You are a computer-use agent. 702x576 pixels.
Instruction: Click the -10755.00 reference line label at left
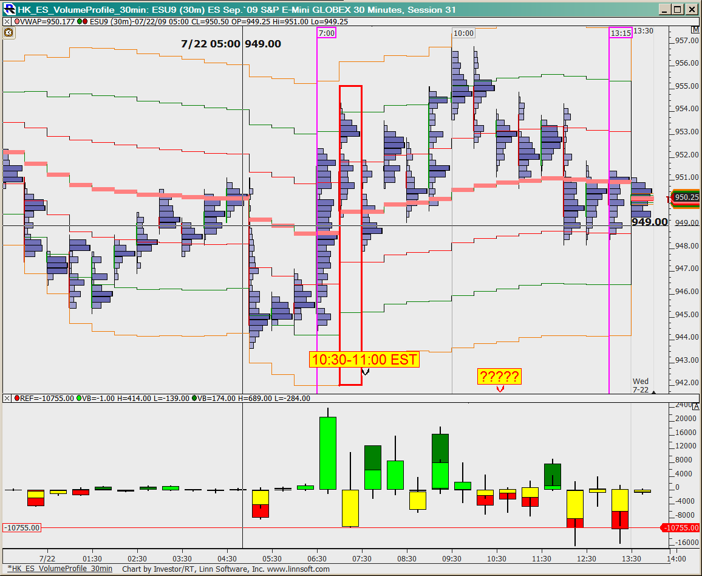[22, 528]
